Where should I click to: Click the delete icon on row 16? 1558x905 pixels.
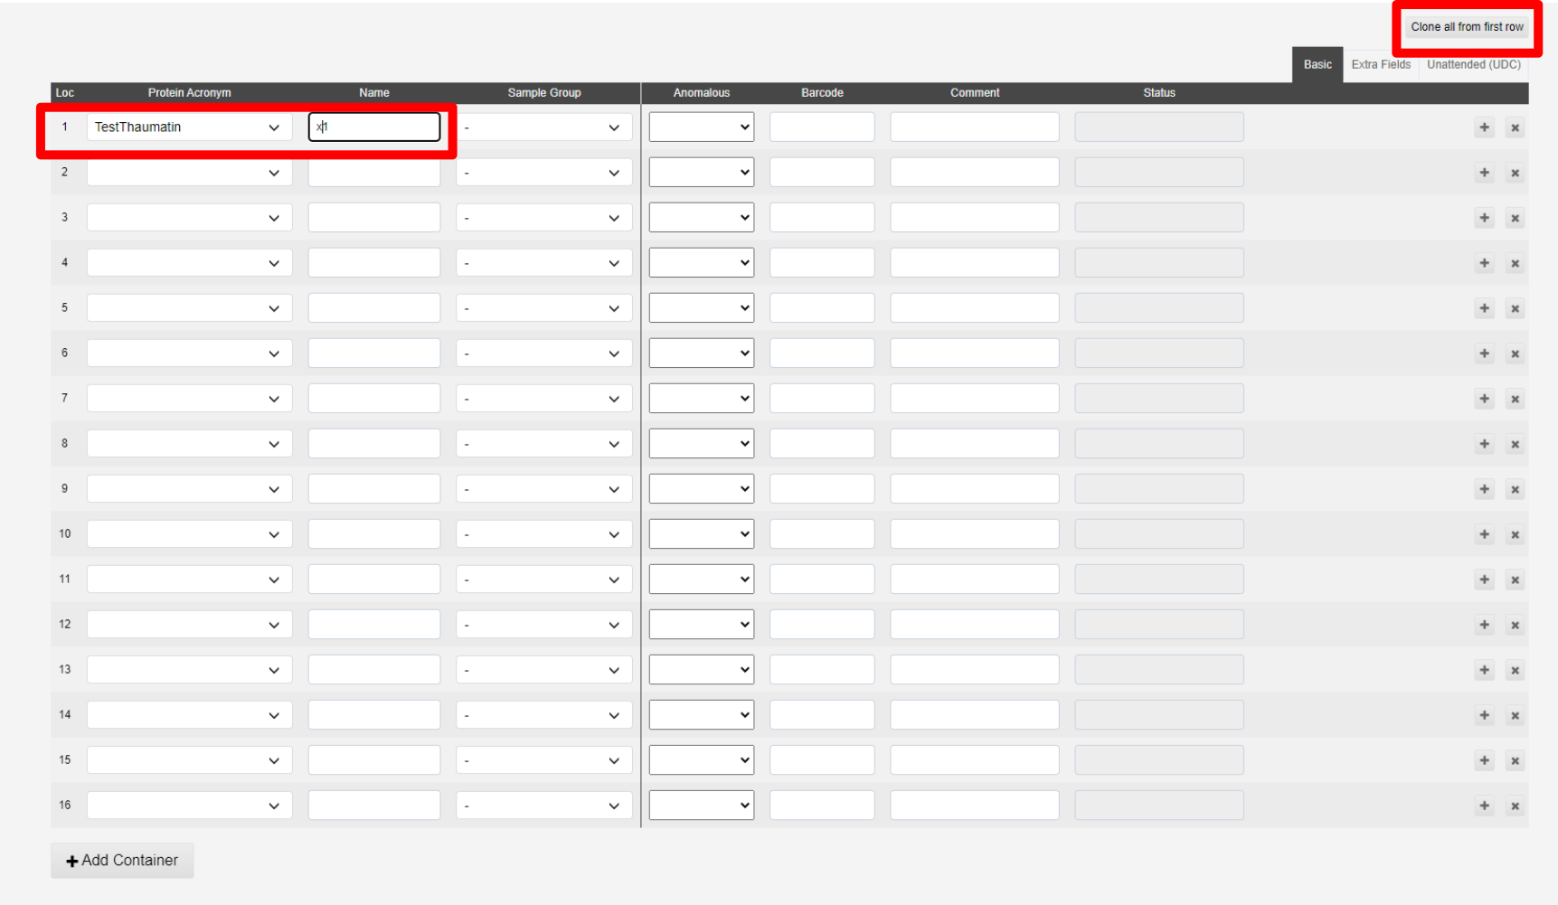[x=1516, y=805]
